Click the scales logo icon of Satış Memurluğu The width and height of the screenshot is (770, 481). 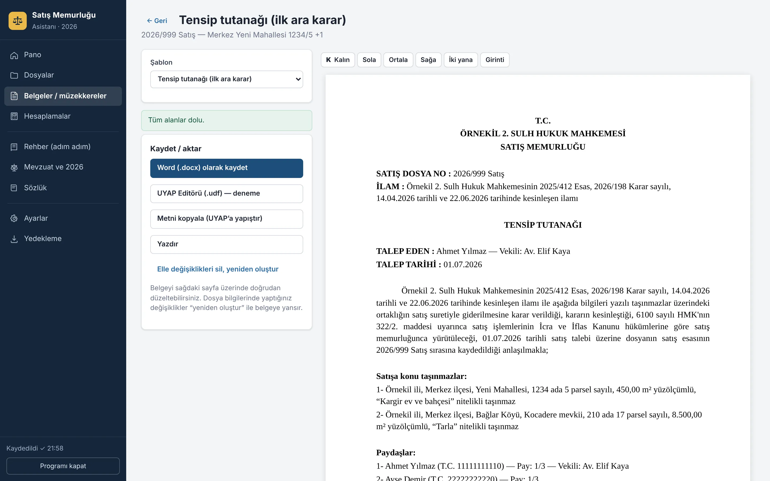tap(17, 21)
